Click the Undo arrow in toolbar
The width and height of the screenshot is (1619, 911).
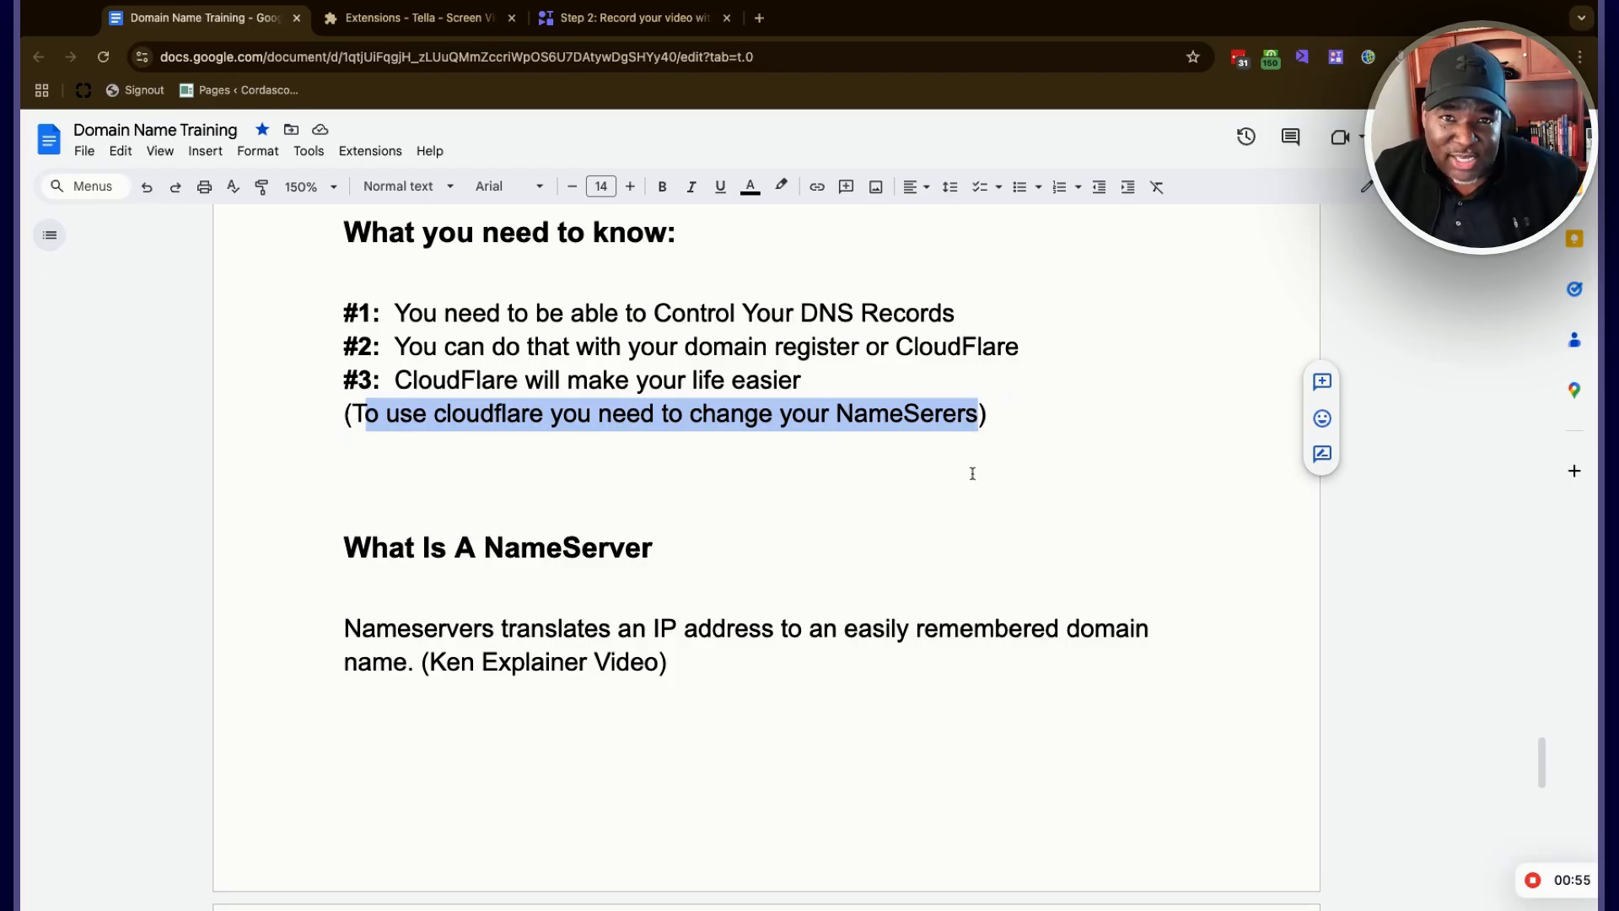(x=147, y=187)
